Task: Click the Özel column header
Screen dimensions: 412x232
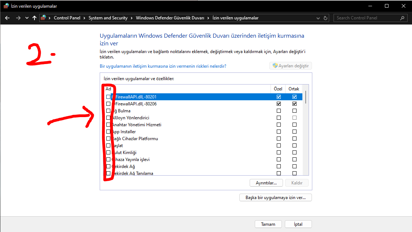Action: 278,89
